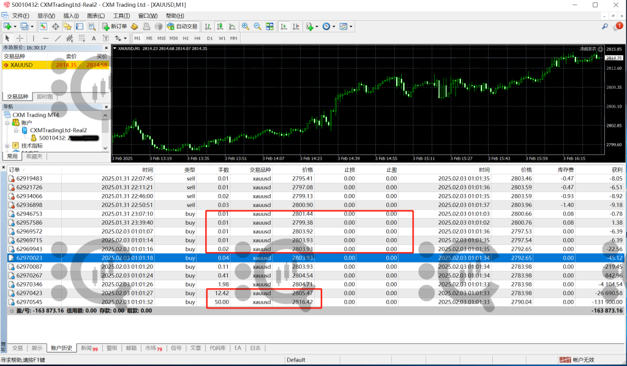The width and height of the screenshot is (627, 366).
Task: Zoom out on the chart with the magnifier icon
Action: click(257, 26)
